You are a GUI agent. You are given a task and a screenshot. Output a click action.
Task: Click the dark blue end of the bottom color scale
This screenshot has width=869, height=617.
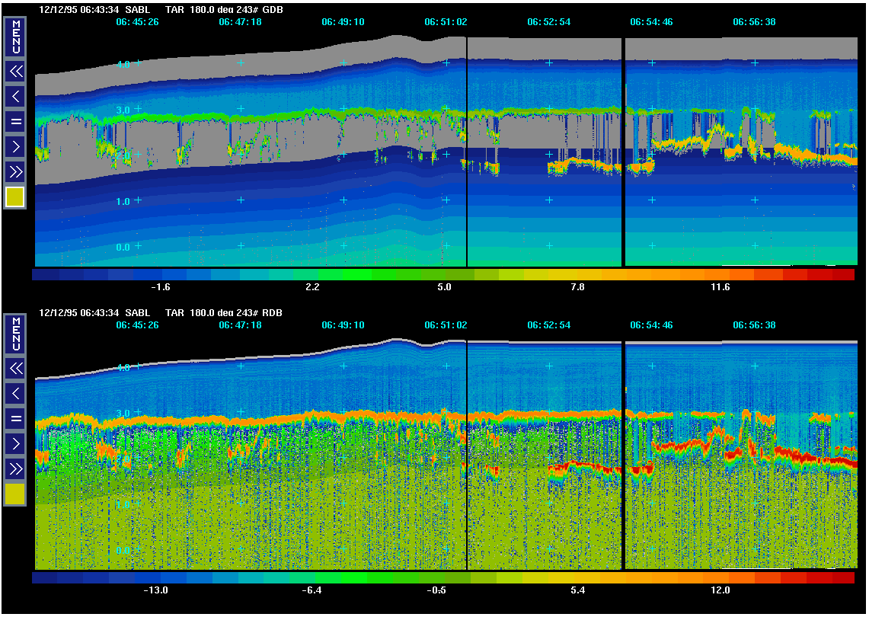[46, 578]
